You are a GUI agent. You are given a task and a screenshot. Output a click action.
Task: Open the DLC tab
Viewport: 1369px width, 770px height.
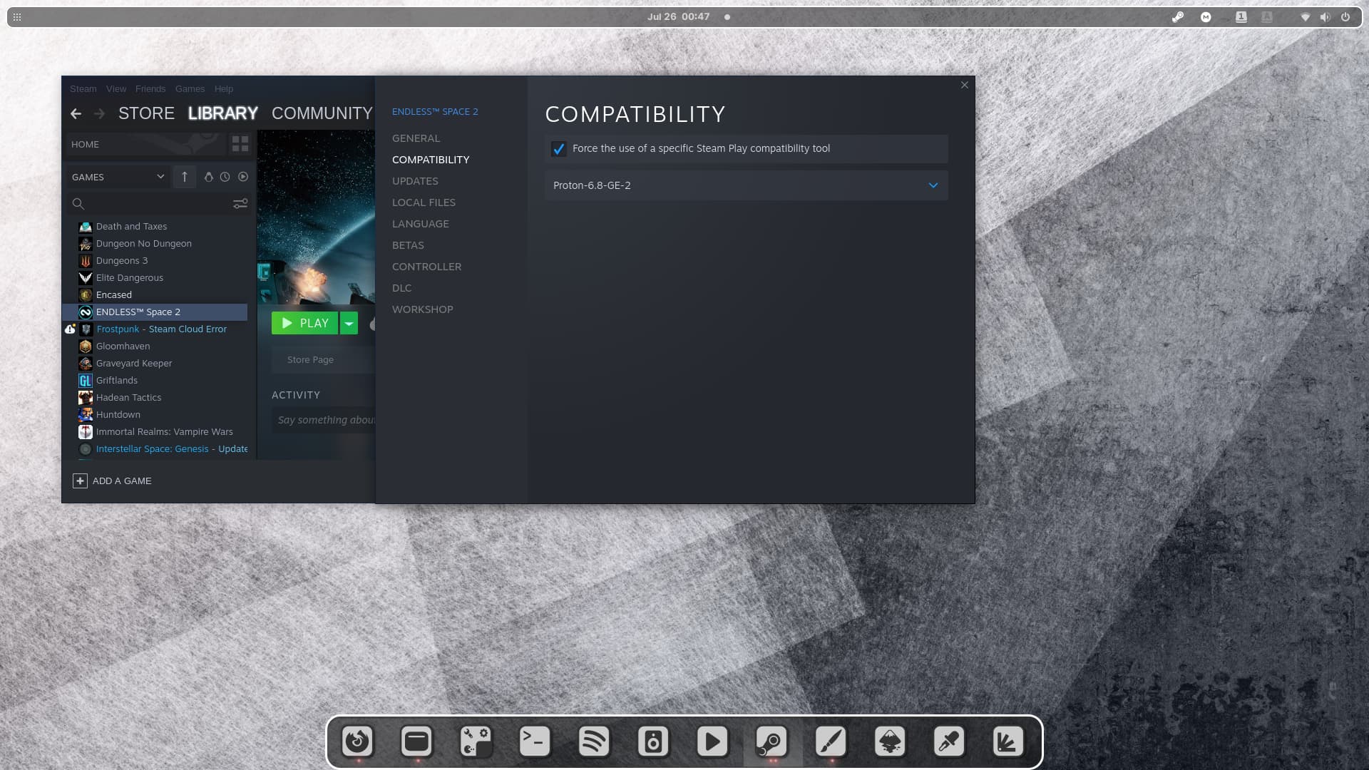(x=401, y=288)
